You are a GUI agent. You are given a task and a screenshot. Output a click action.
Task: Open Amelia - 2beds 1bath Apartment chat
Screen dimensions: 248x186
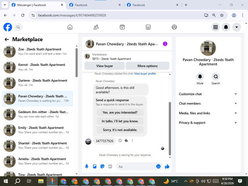click(38, 161)
